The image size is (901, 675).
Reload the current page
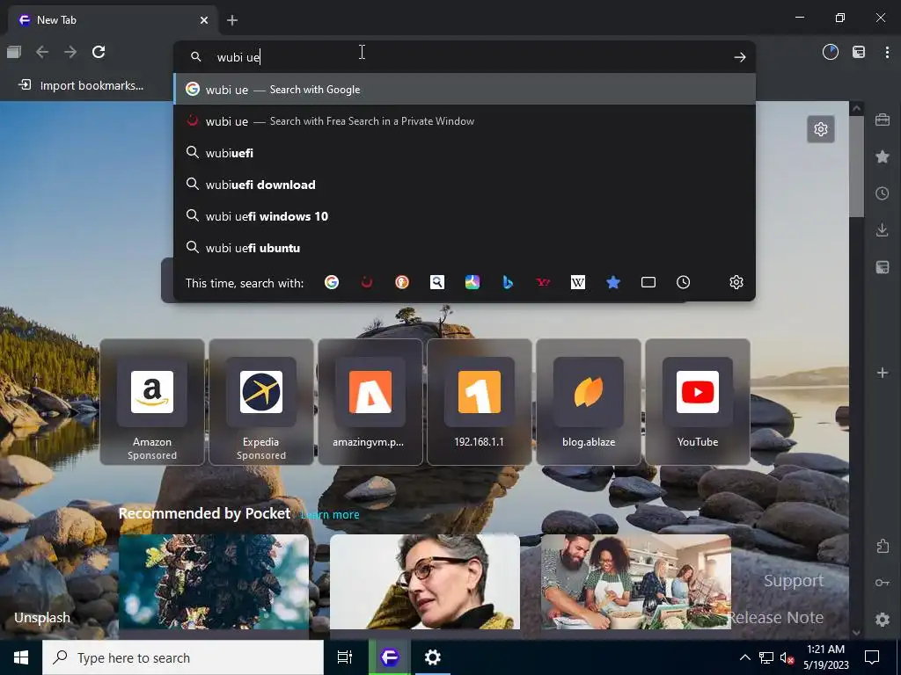click(x=99, y=52)
